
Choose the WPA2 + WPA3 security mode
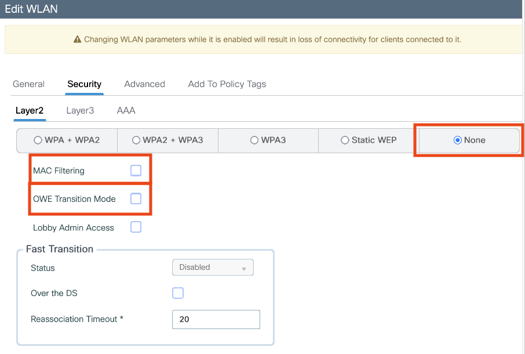point(136,140)
